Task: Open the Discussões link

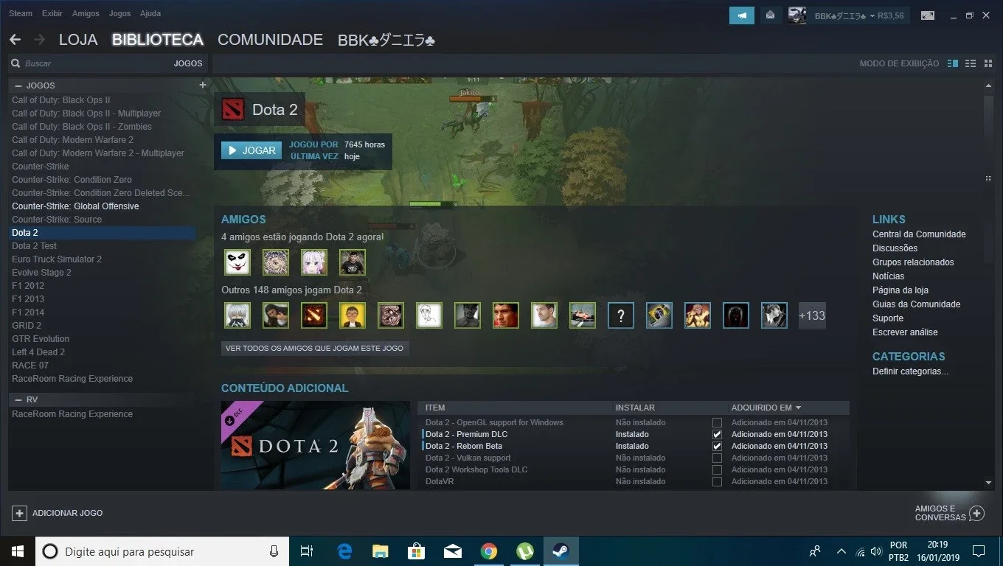Action: (x=895, y=248)
